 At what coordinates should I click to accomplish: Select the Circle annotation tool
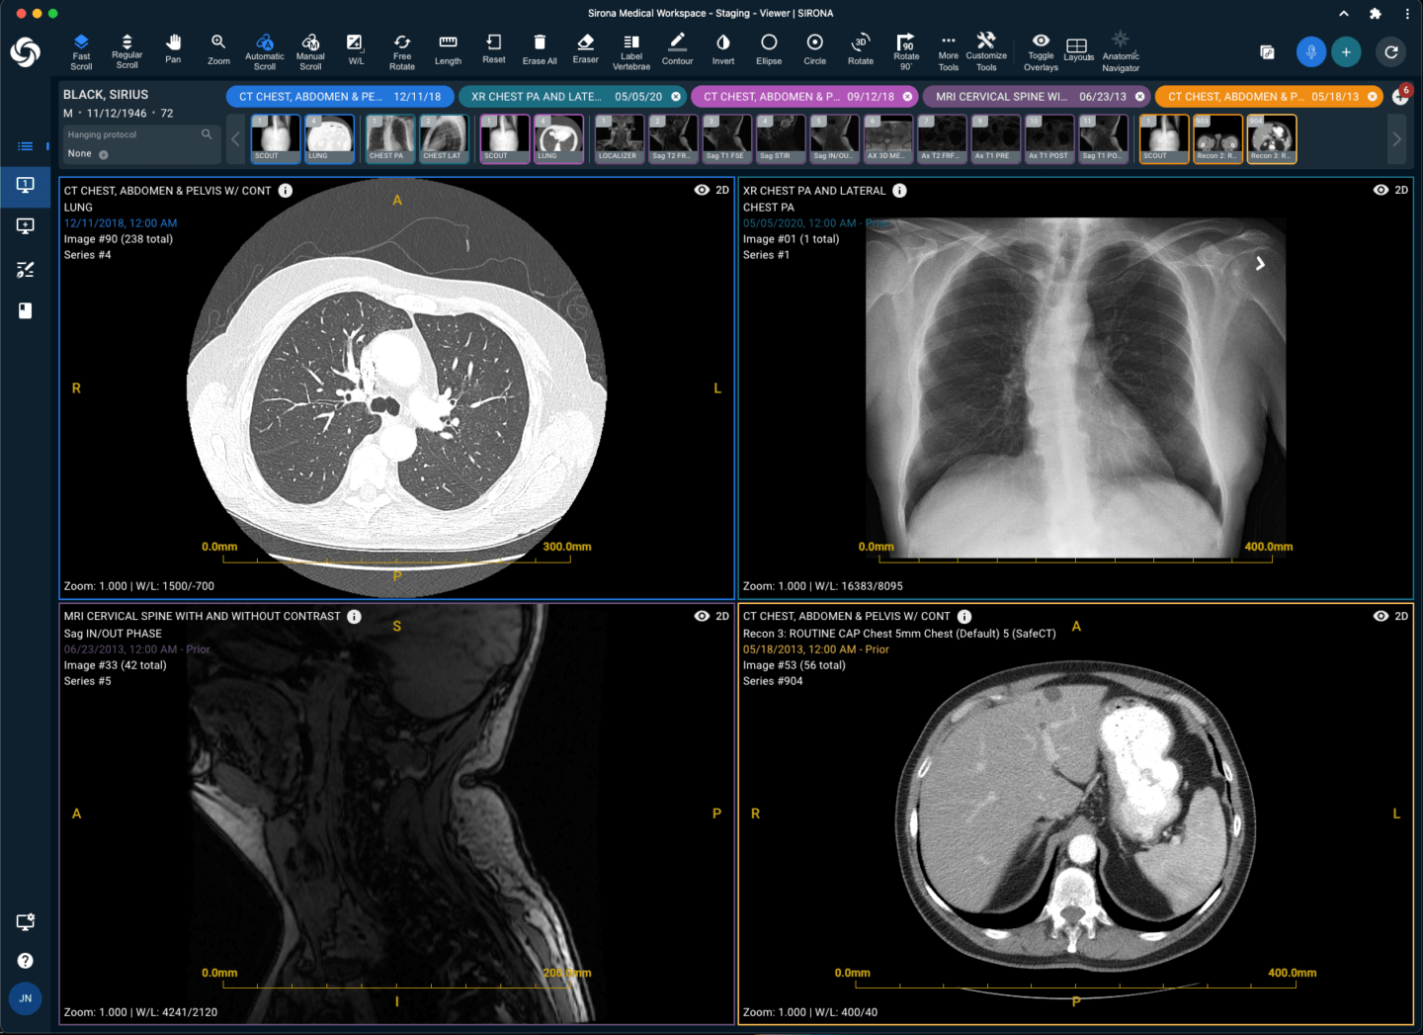click(x=814, y=49)
